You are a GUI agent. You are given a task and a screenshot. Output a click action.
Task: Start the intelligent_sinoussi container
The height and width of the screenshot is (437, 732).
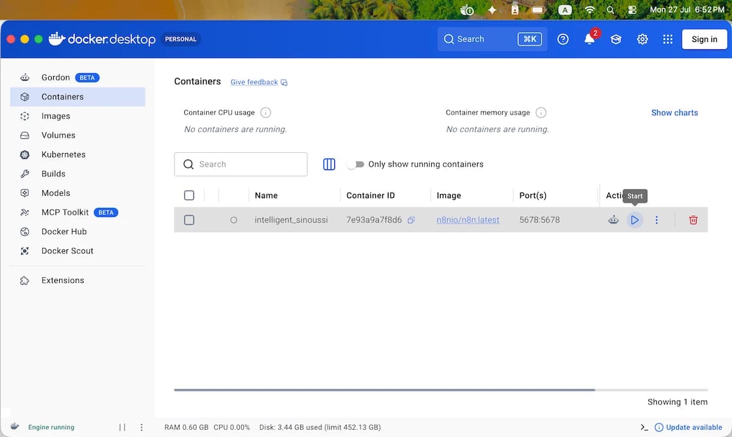pos(634,220)
